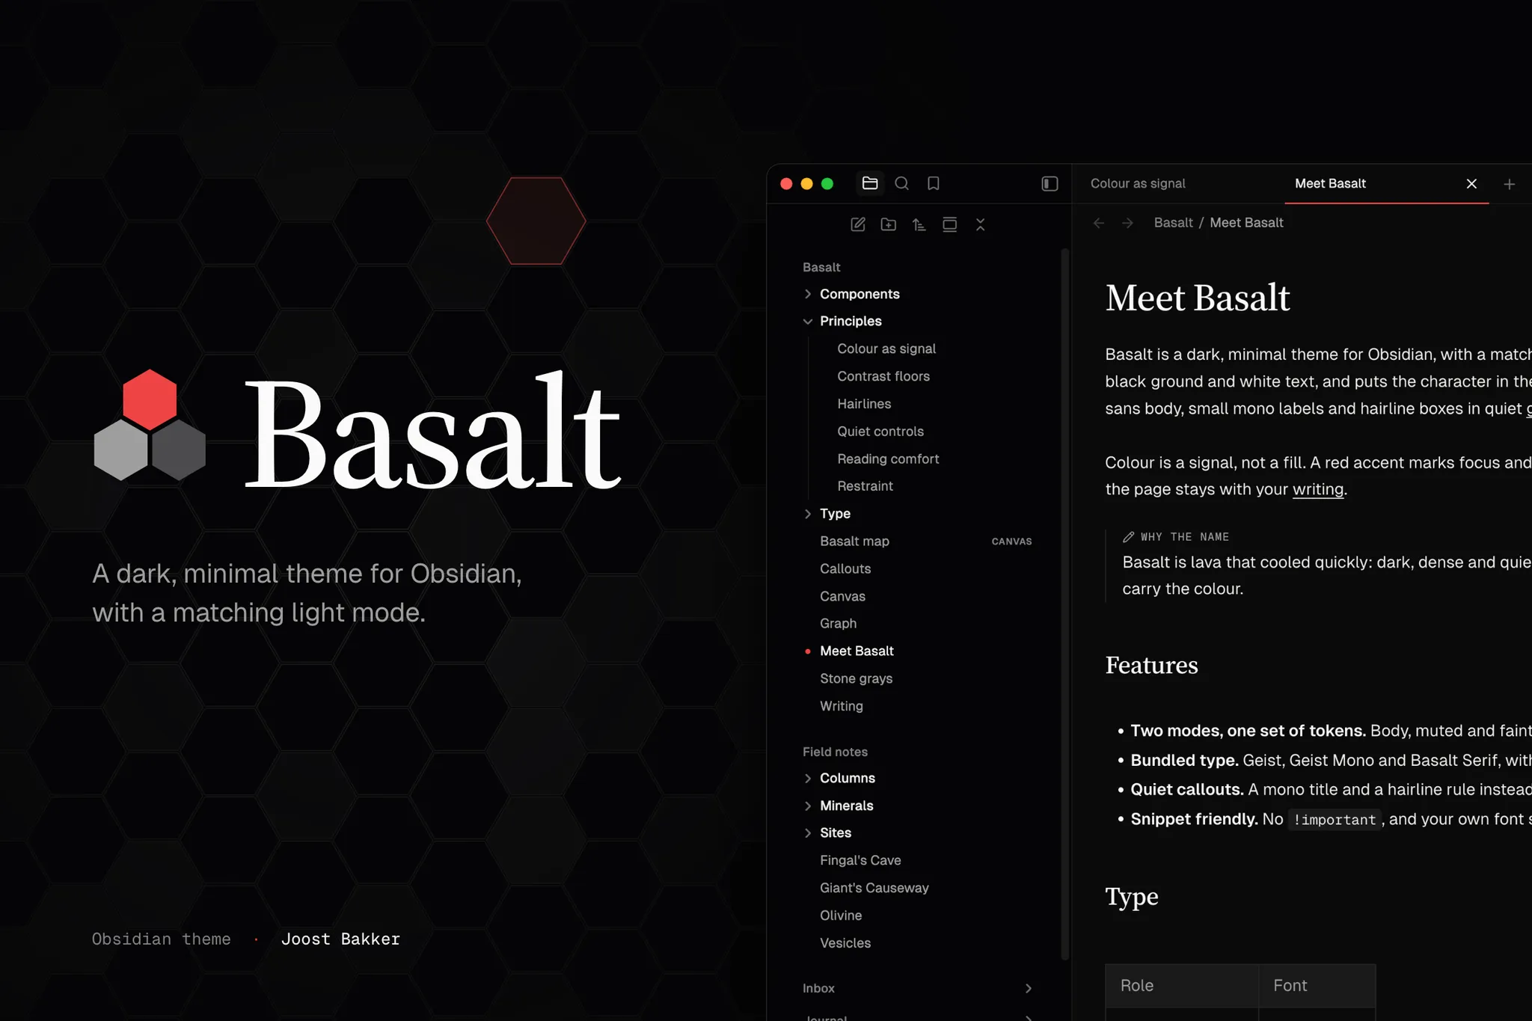Open the Contrast floors note

coord(883,376)
